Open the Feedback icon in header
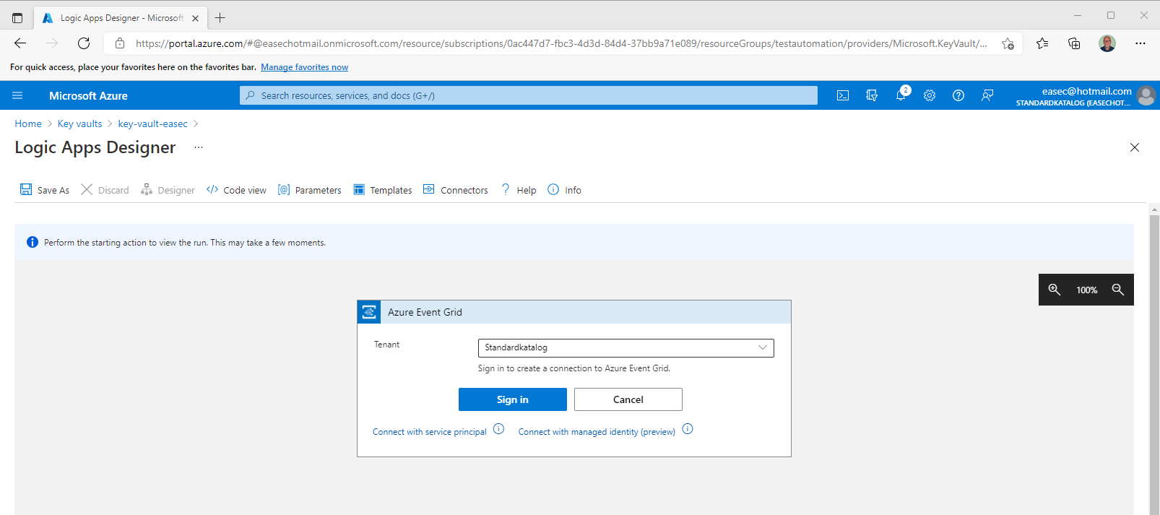The image size is (1160, 515). 987,95
